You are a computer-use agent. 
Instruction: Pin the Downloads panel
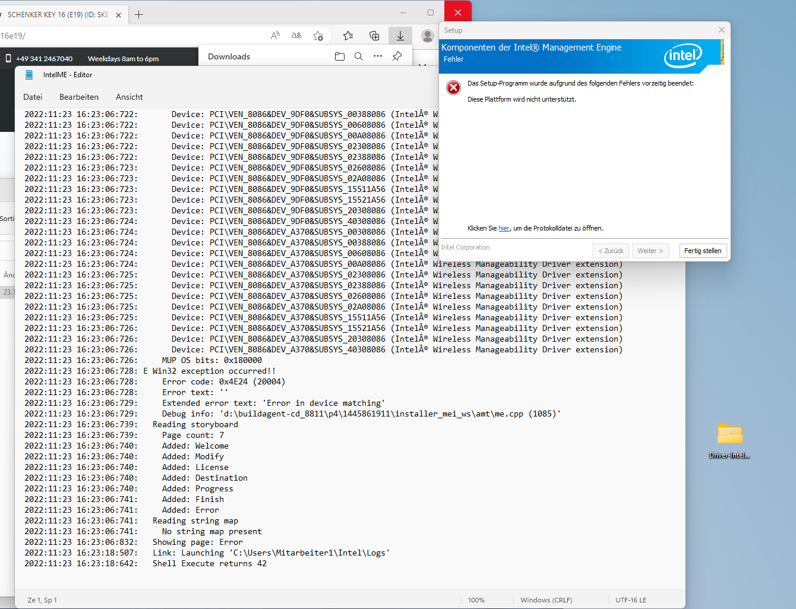(397, 56)
